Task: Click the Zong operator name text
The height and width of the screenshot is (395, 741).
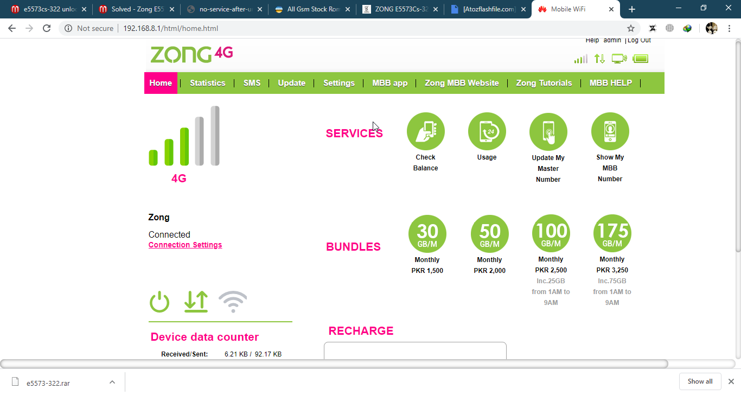Action: point(159,217)
